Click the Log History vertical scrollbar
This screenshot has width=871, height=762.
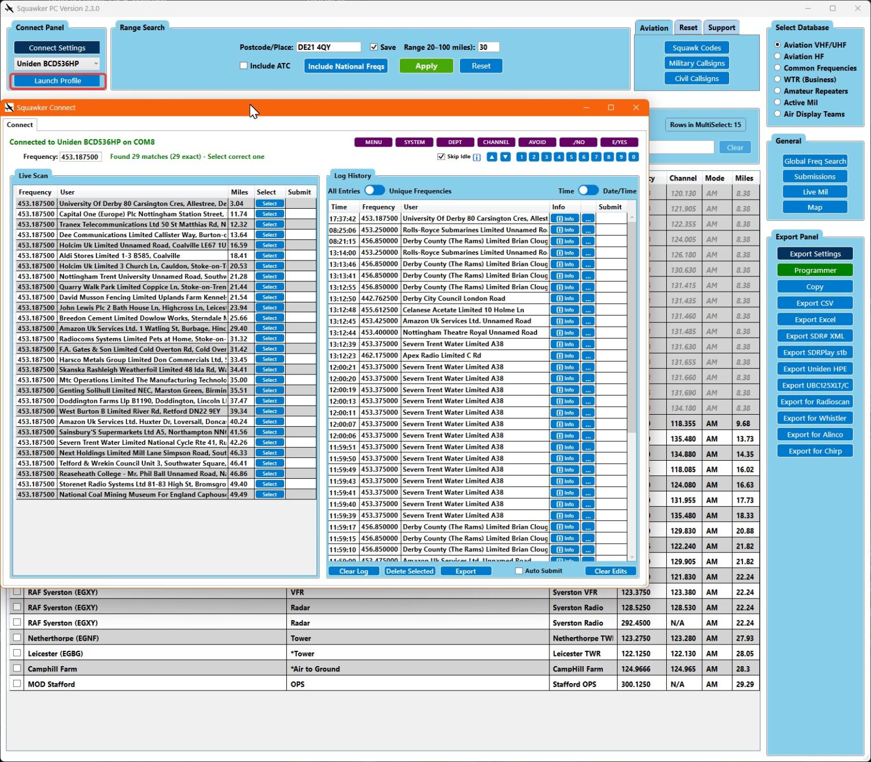pos(632,386)
